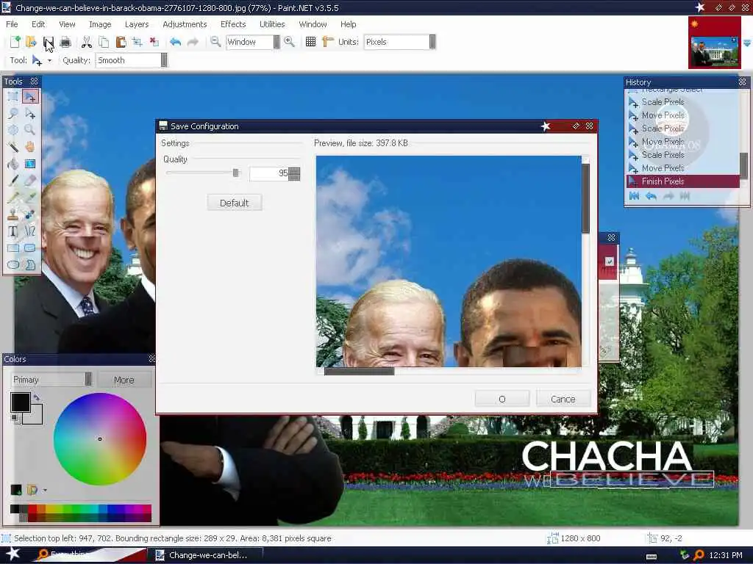Select the Pan hand tool
This screenshot has height=564, width=753.
[30, 147]
